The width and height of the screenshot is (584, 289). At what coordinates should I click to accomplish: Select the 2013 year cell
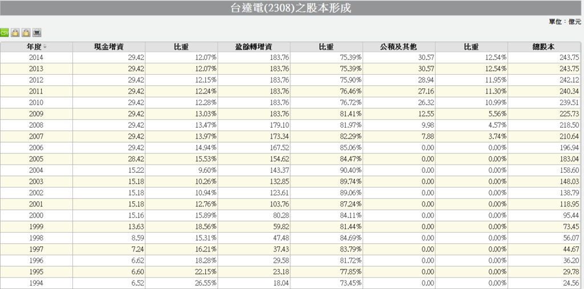pos(36,69)
